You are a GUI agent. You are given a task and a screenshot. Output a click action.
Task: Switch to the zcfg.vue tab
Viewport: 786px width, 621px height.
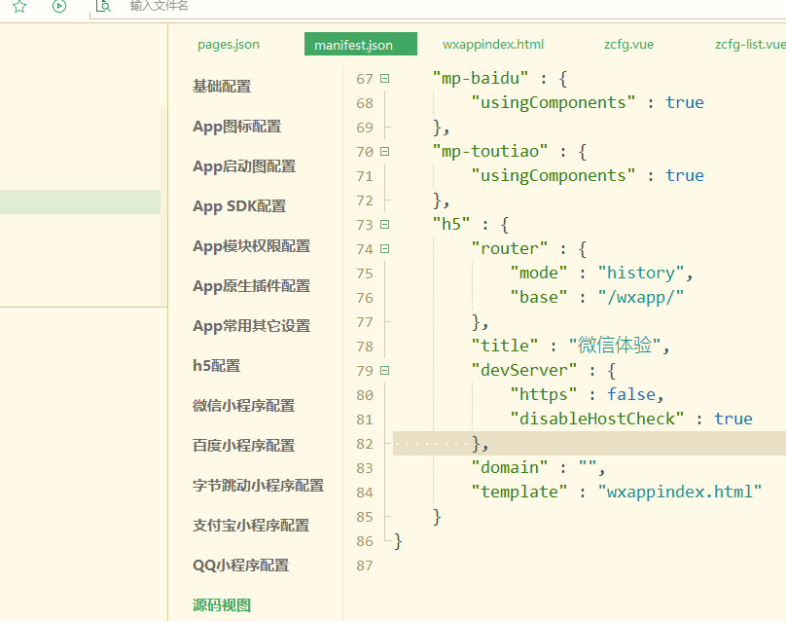click(628, 45)
